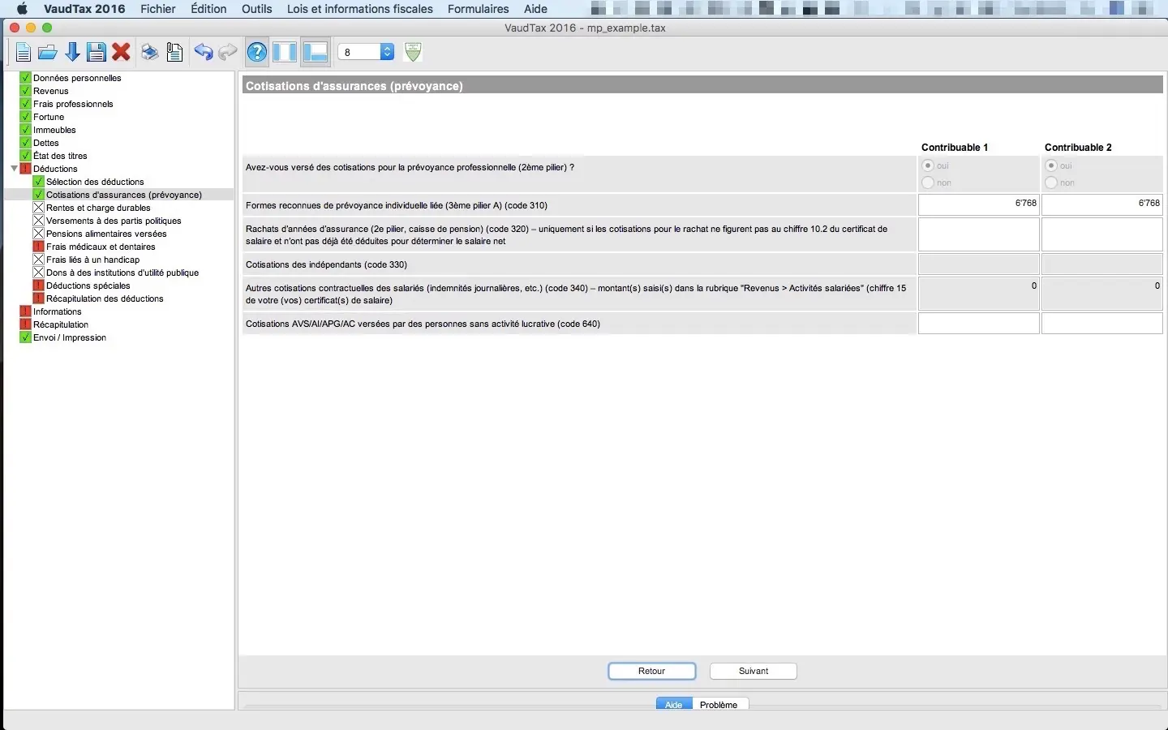Open the VaudTax 2016 menu
The height and width of the screenshot is (730, 1168).
pyautogui.click(x=84, y=9)
